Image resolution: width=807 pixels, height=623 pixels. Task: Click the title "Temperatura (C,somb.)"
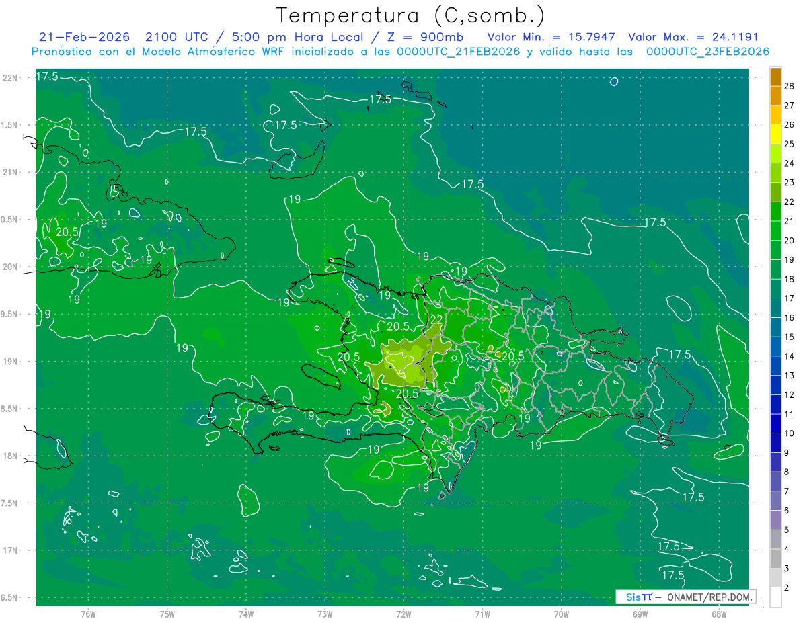(411, 16)
